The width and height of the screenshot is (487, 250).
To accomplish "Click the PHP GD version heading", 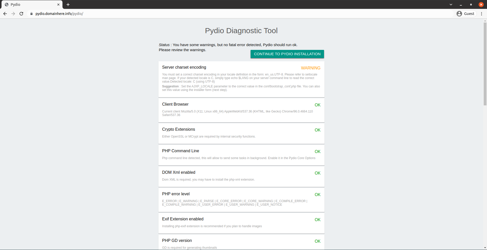I will pos(177,240).
